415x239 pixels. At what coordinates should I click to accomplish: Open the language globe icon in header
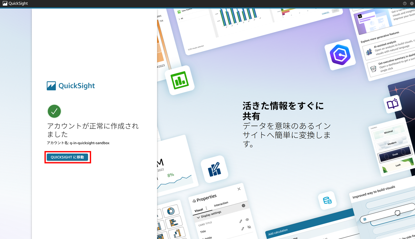pyautogui.click(x=412, y=3)
